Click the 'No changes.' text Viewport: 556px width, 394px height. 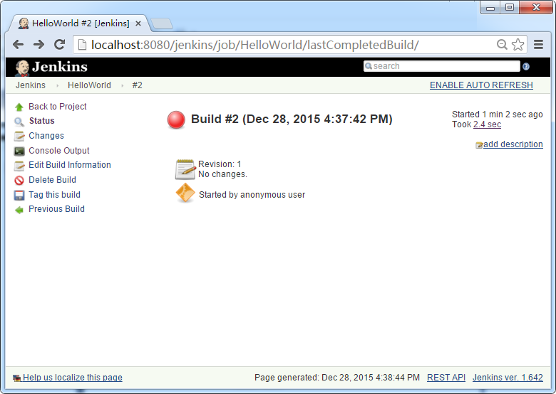coord(222,174)
